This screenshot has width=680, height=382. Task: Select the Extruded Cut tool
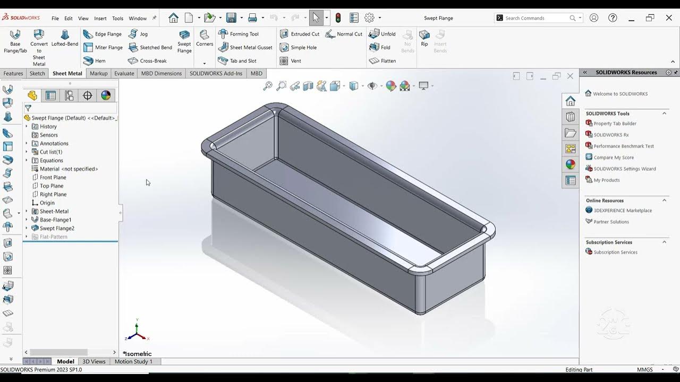(300, 34)
